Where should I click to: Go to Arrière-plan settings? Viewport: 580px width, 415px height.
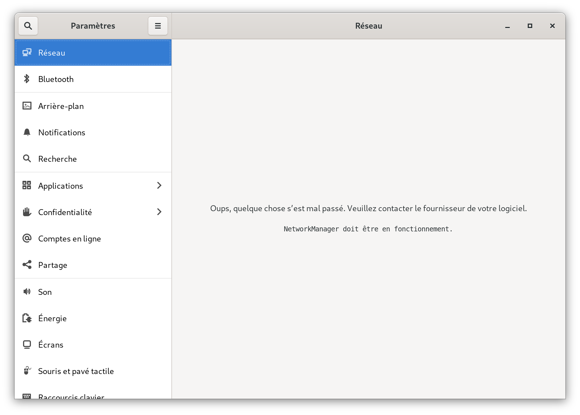click(x=93, y=106)
